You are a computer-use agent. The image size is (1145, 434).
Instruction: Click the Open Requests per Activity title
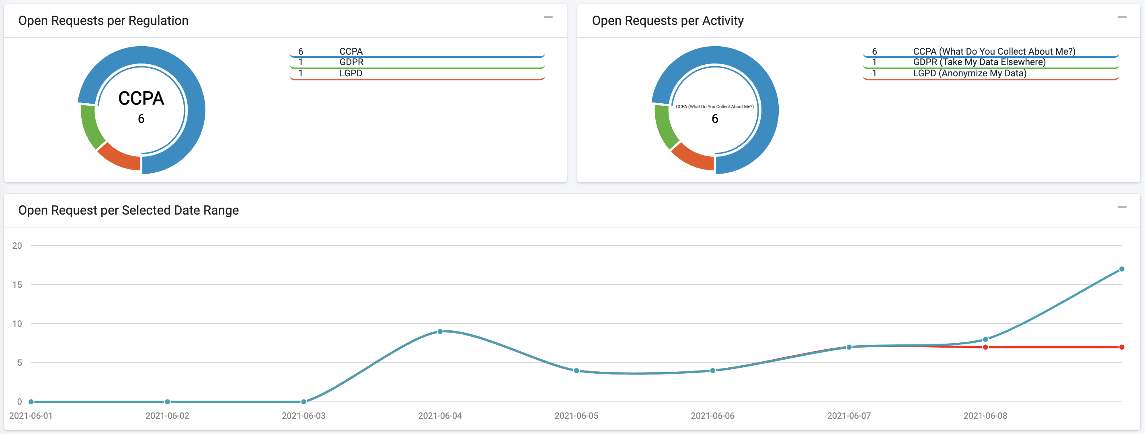coord(668,21)
